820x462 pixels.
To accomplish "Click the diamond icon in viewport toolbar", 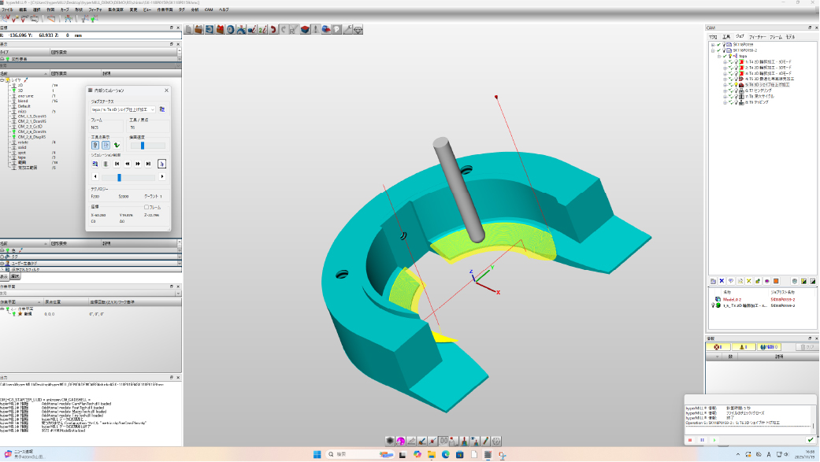I will pyautogui.click(x=358, y=29).
